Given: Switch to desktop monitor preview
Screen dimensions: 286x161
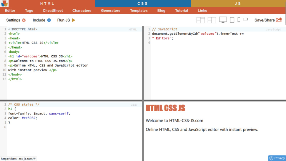Looking at the screenshot, I should coord(223,20).
